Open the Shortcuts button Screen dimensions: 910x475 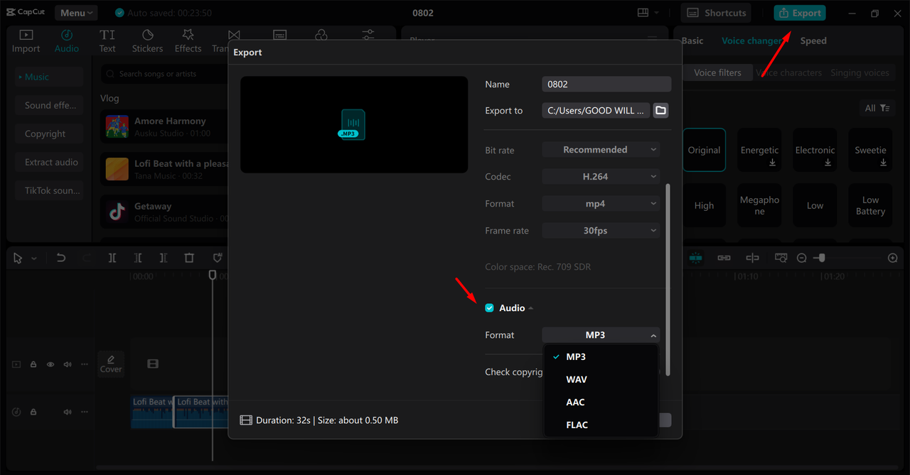pyautogui.click(x=717, y=13)
